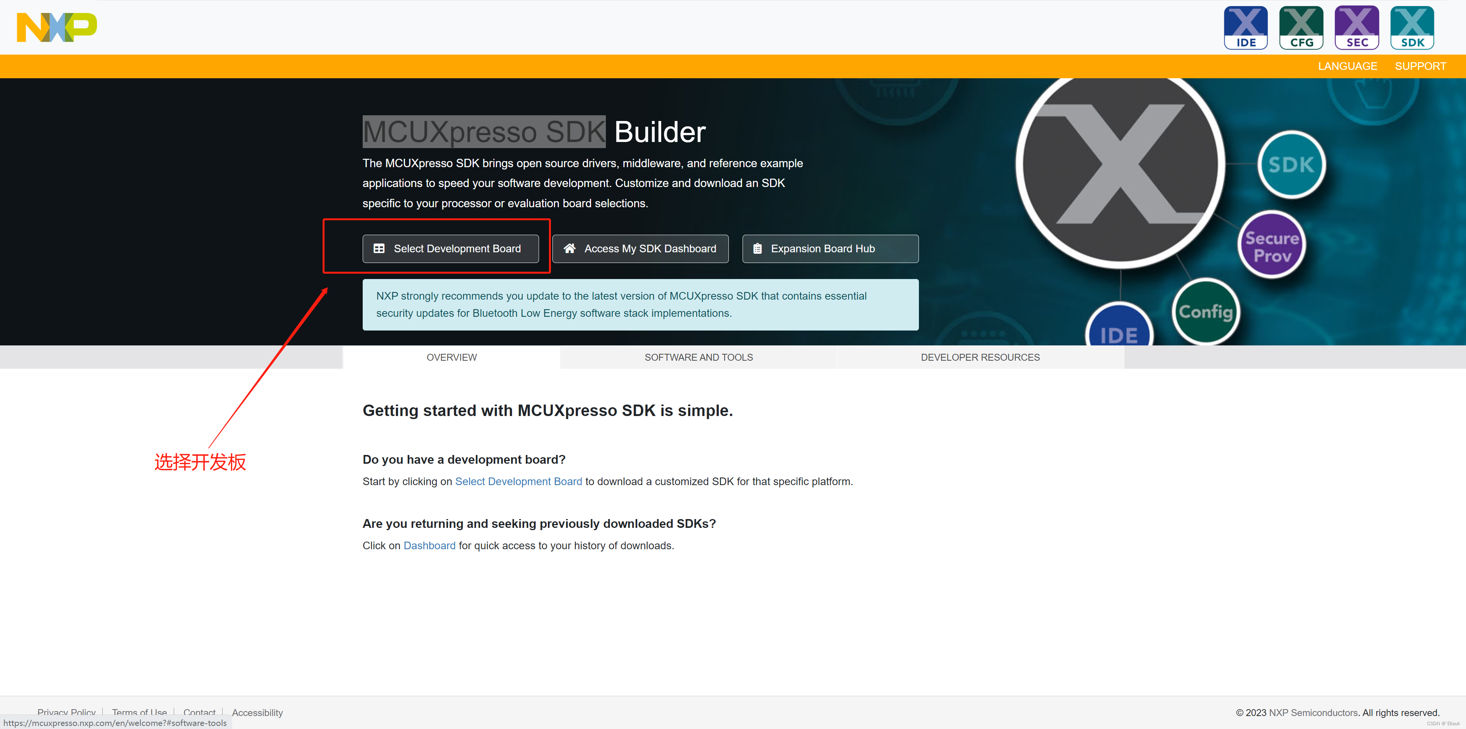Click the 'Getting started with MCUXpresso SDK' heading
1466x729 pixels.
tap(547, 410)
